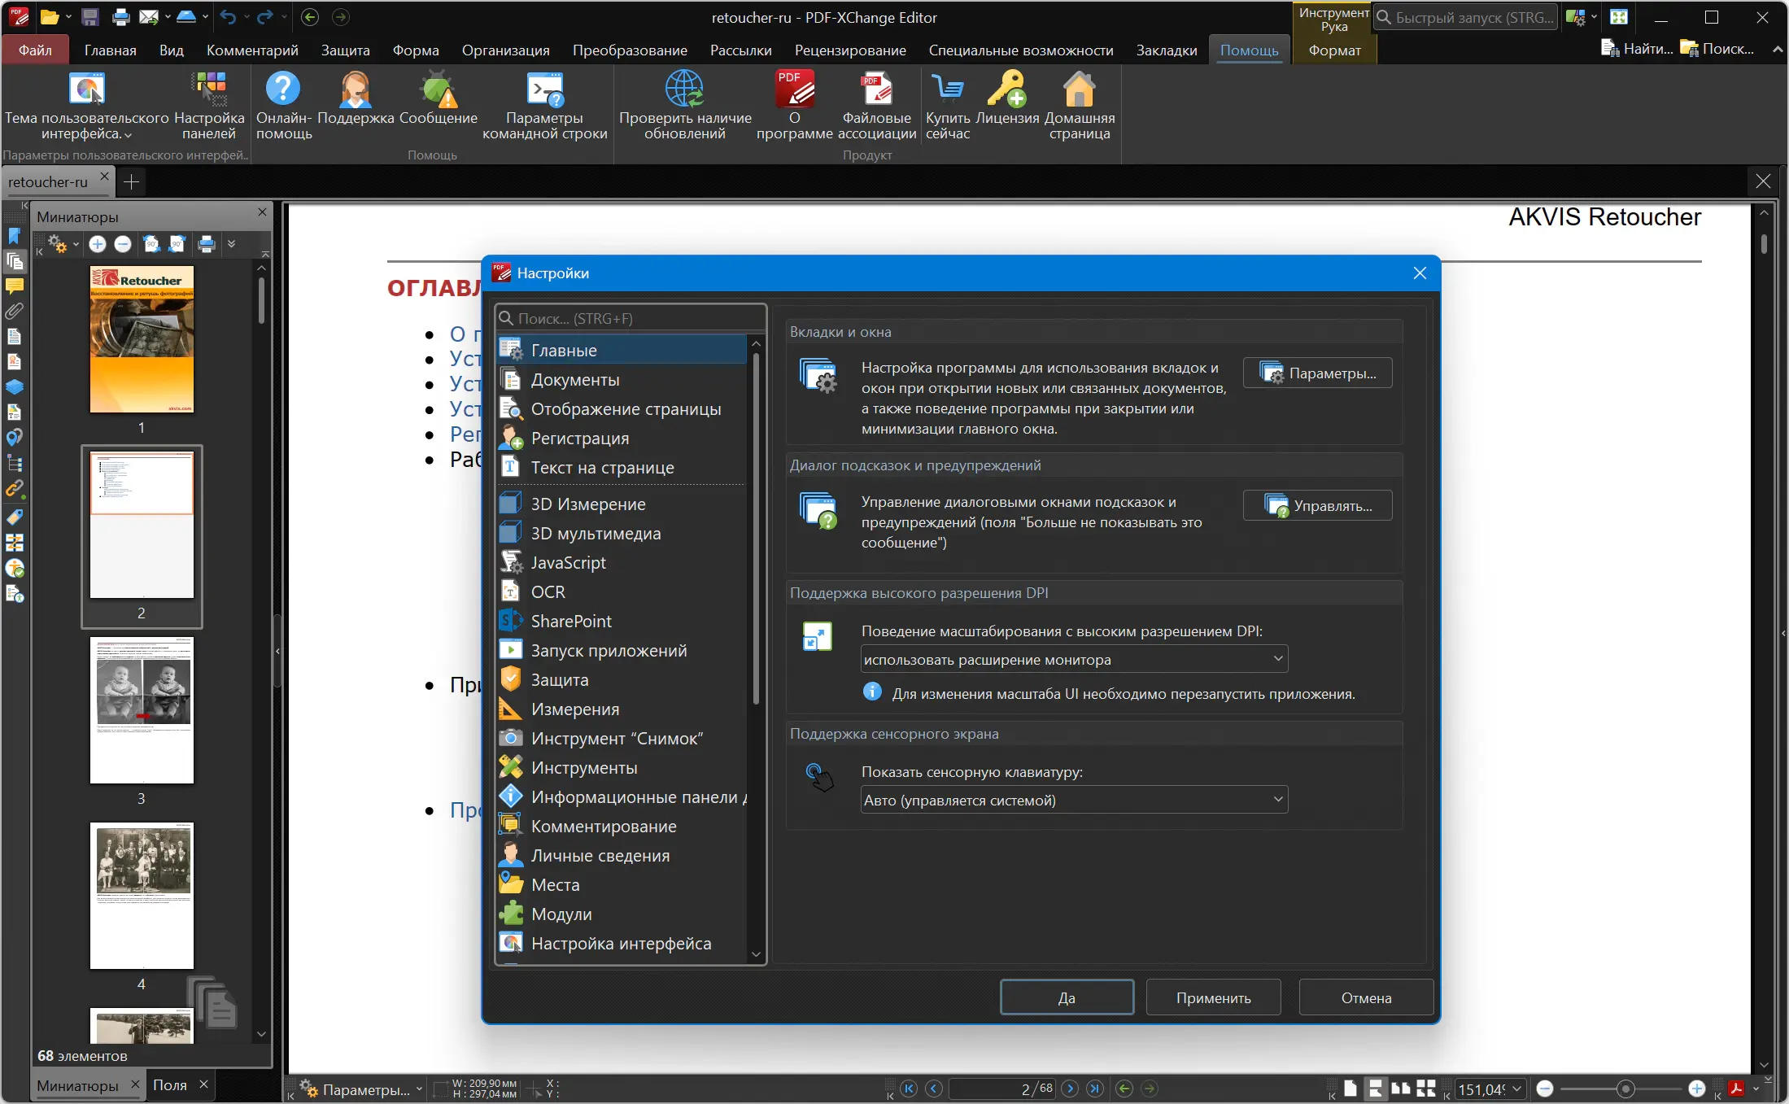Expand the show touch keyboard dropdown
This screenshot has width=1789, height=1104.
1074,800
